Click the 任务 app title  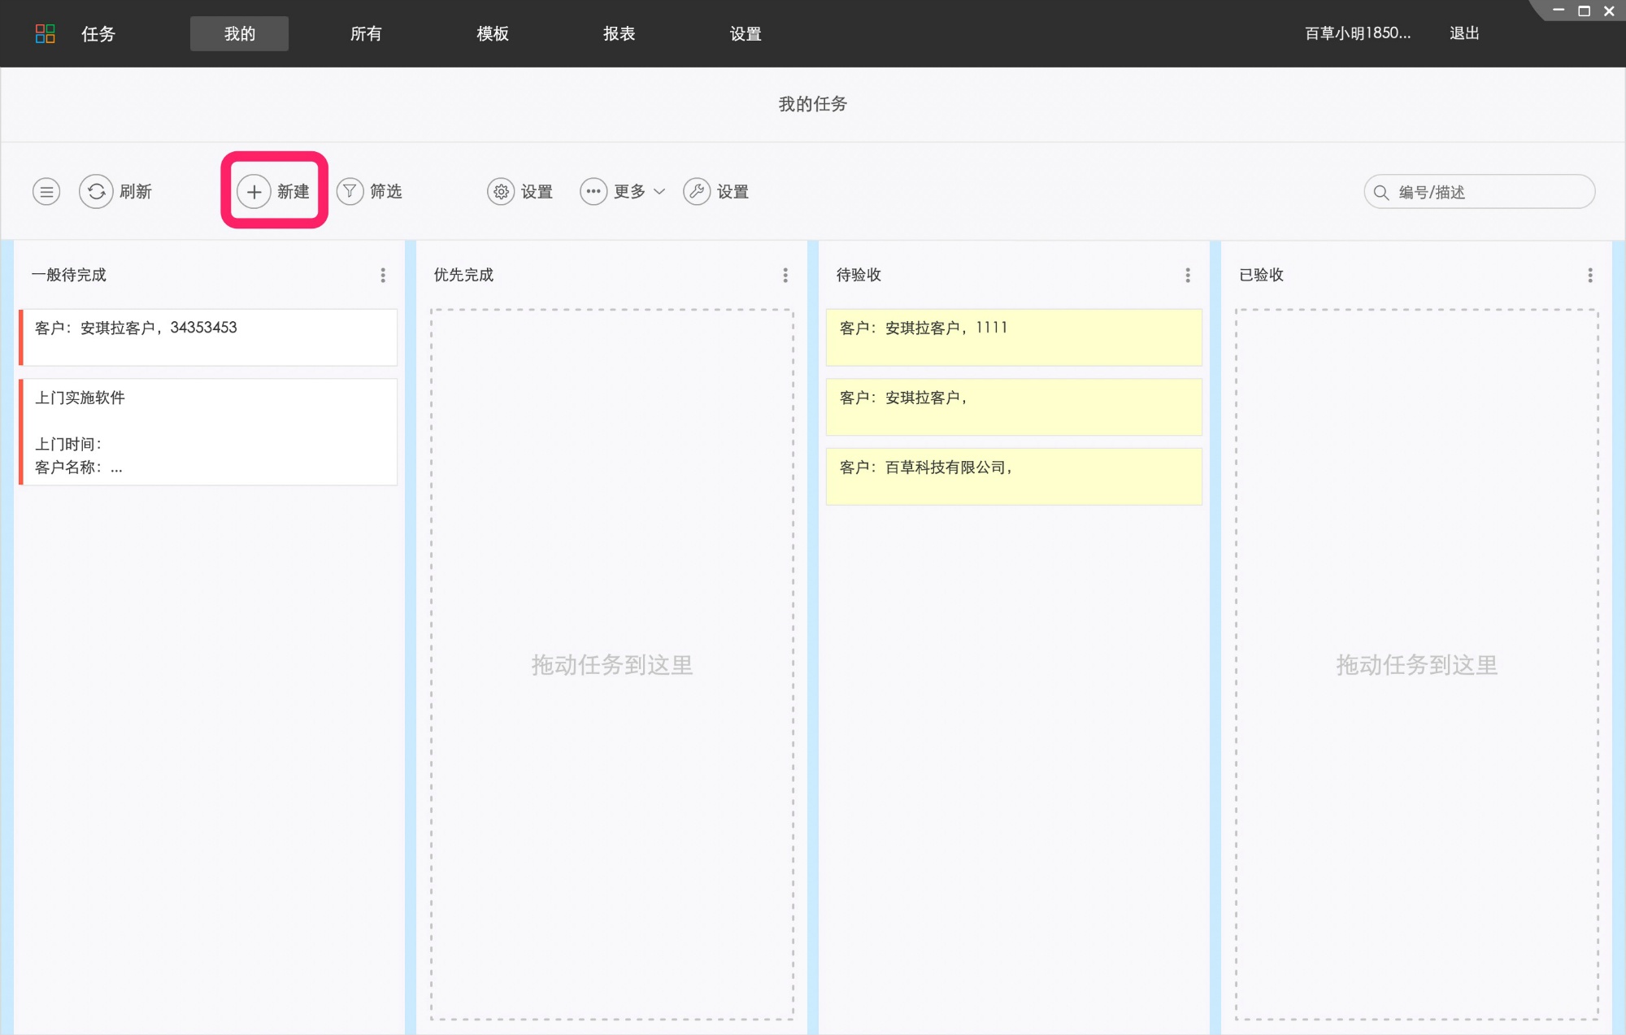(98, 33)
